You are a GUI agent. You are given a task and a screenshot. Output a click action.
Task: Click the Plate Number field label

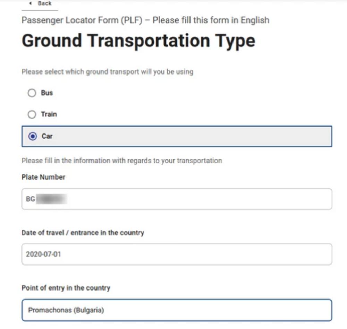pyautogui.click(x=43, y=177)
